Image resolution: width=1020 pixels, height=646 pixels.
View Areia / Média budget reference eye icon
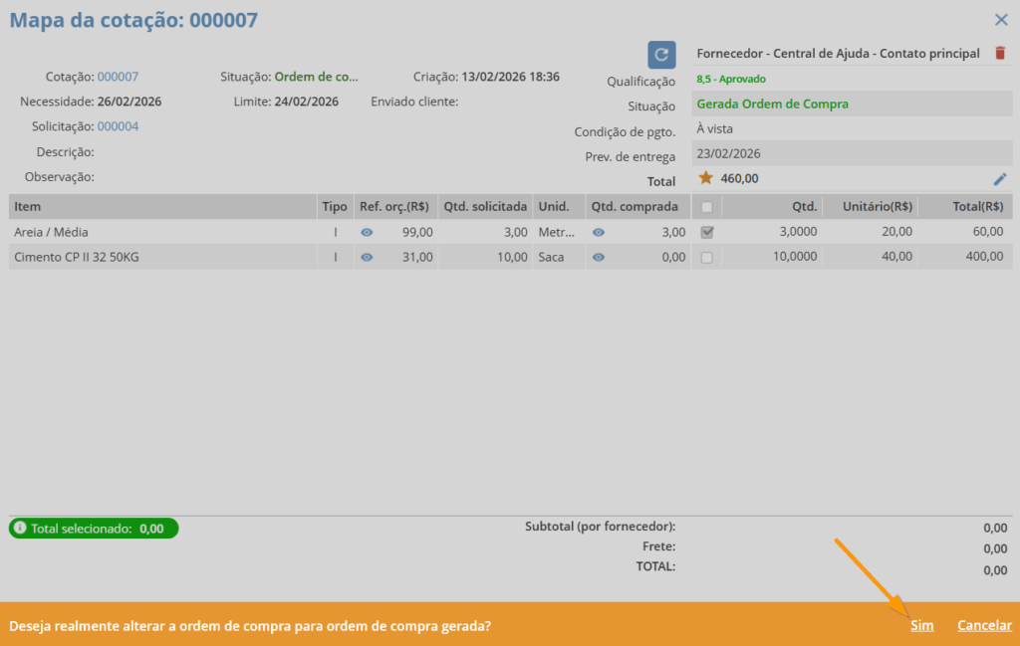367,232
